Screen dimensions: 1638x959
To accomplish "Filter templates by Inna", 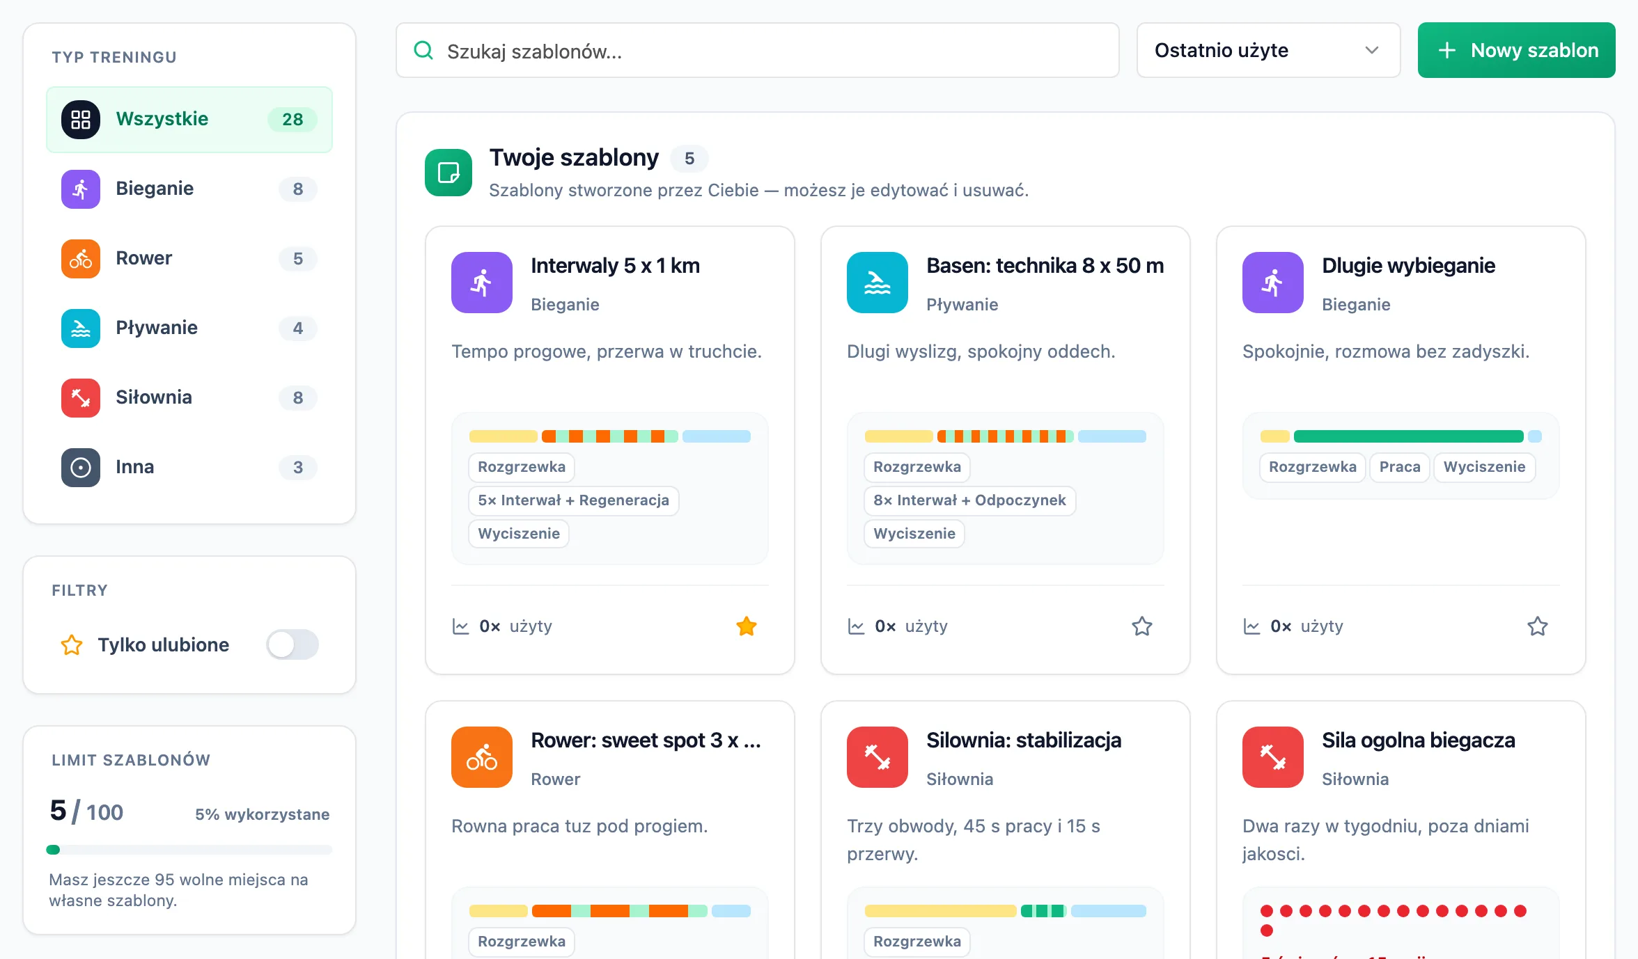I will pyautogui.click(x=189, y=468).
